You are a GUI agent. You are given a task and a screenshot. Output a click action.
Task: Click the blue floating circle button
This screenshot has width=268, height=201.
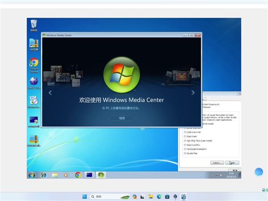pos(259,172)
